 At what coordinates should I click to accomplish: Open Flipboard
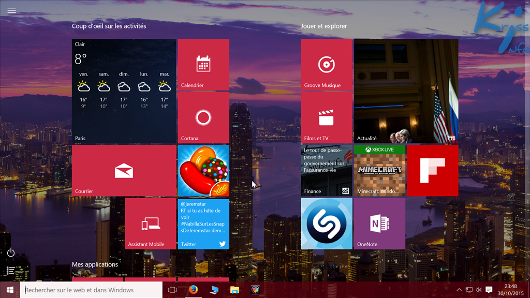coord(432,171)
